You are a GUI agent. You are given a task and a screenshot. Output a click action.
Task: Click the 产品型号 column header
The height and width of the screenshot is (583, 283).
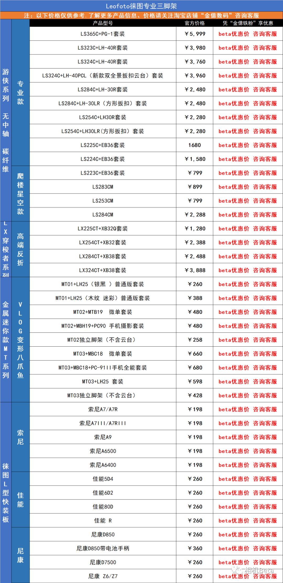[x=103, y=23]
